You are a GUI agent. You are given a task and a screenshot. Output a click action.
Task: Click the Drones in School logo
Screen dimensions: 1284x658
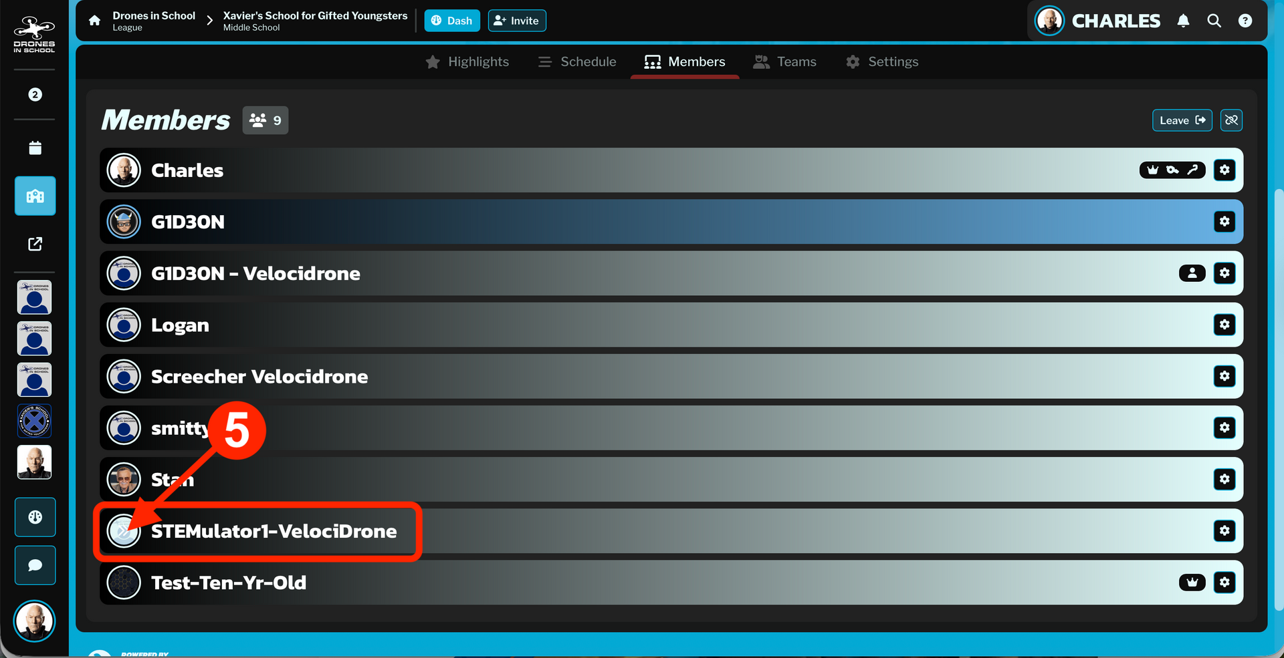[x=34, y=35]
